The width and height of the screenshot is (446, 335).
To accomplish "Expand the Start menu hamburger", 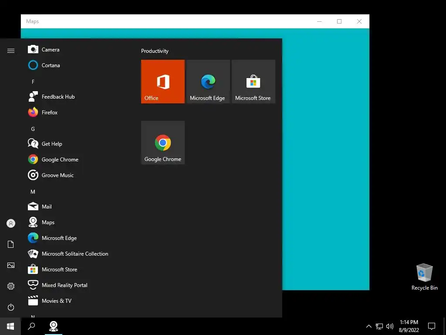I will tap(11, 51).
